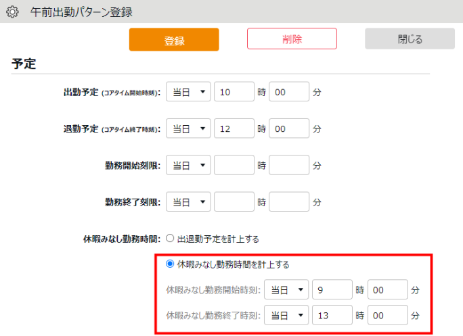Click the orange 登録 button
Viewport: 463px width, 336px height.
174,40
